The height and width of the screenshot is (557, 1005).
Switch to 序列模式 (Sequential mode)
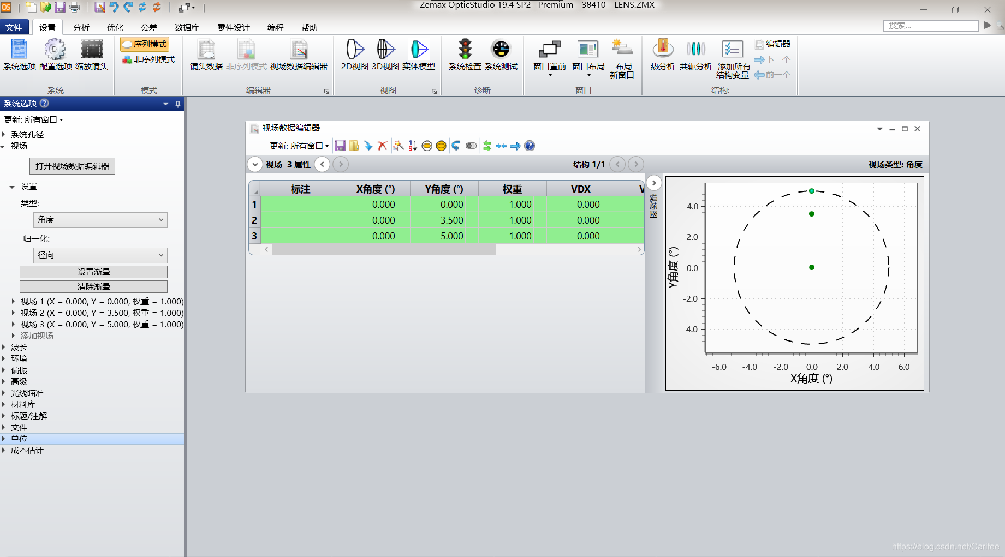[145, 44]
